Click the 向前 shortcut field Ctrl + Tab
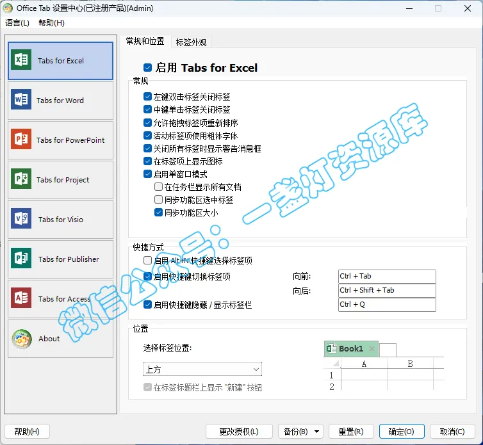Viewport: 483px width, 445px height. pos(387,276)
